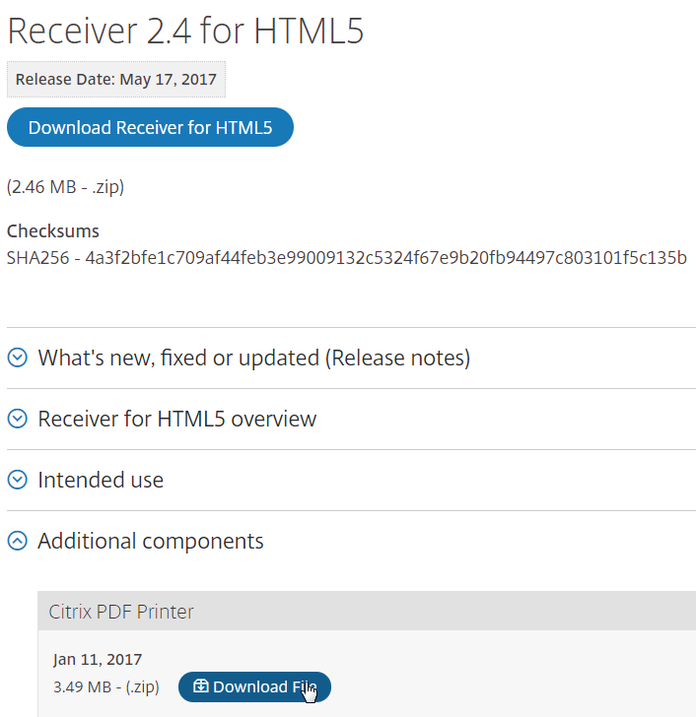Expand the Receiver for HTML5 overview section
The width and height of the screenshot is (696, 717).
click(177, 419)
